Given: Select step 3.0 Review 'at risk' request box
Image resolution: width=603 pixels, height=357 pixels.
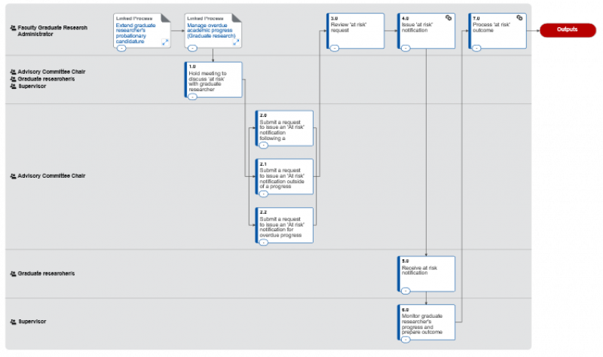Looking at the screenshot, I should tap(355, 31).
